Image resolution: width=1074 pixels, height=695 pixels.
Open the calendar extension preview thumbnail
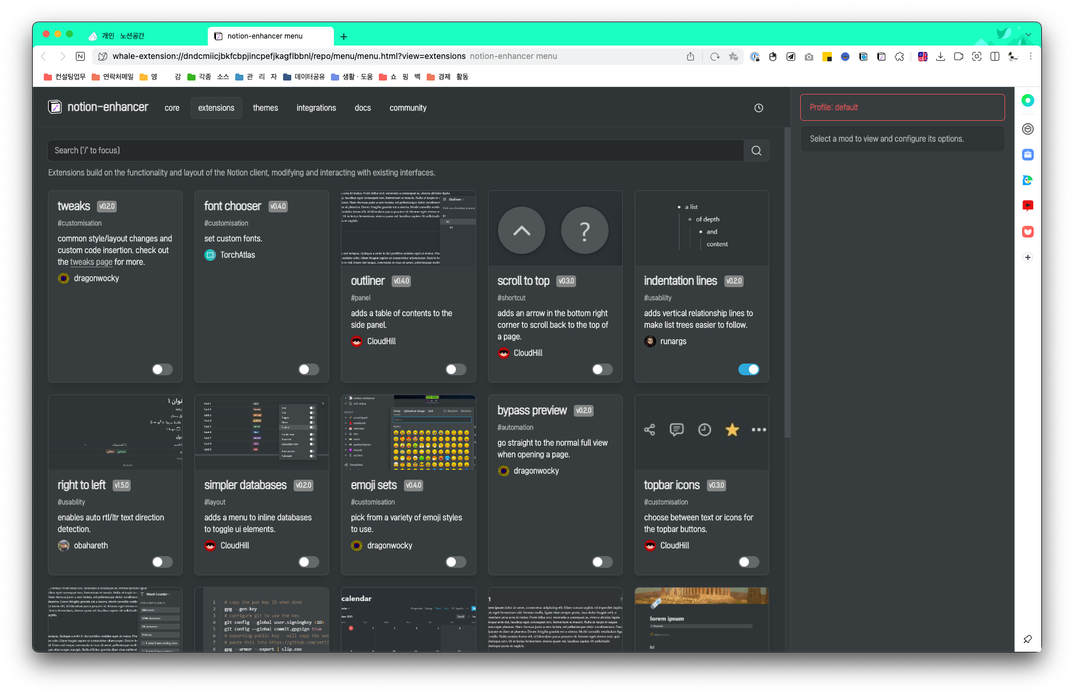click(x=409, y=620)
